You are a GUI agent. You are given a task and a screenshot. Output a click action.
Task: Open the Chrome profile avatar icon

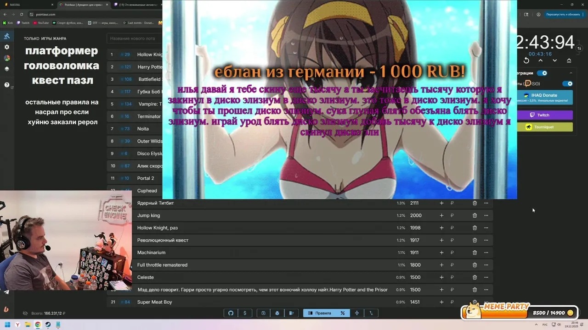538,14
